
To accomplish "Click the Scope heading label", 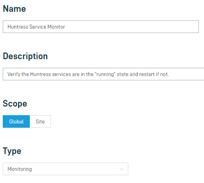I will point(15,103).
